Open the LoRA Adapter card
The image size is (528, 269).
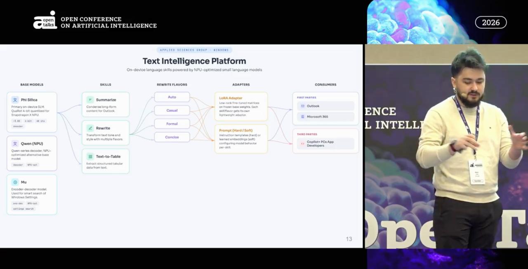241,107
